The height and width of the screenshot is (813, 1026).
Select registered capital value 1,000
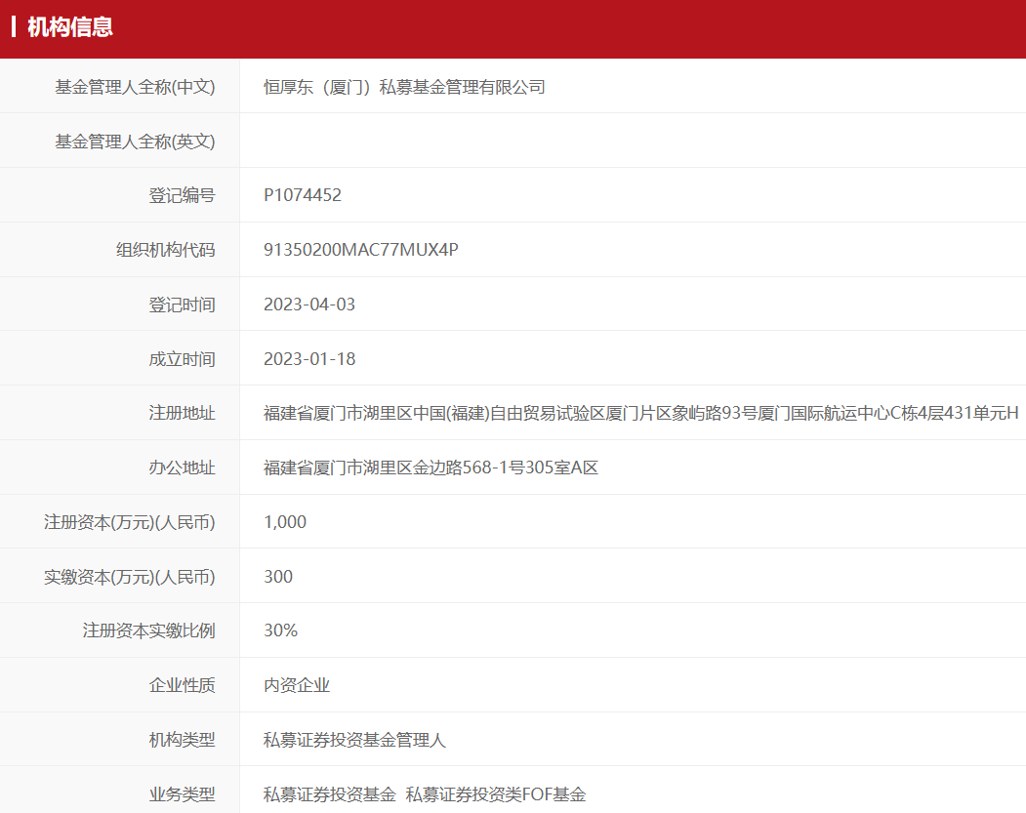click(x=285, y=522)
